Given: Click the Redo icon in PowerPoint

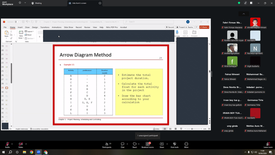Looking at the screenshot, I should (x=32, y=22).
